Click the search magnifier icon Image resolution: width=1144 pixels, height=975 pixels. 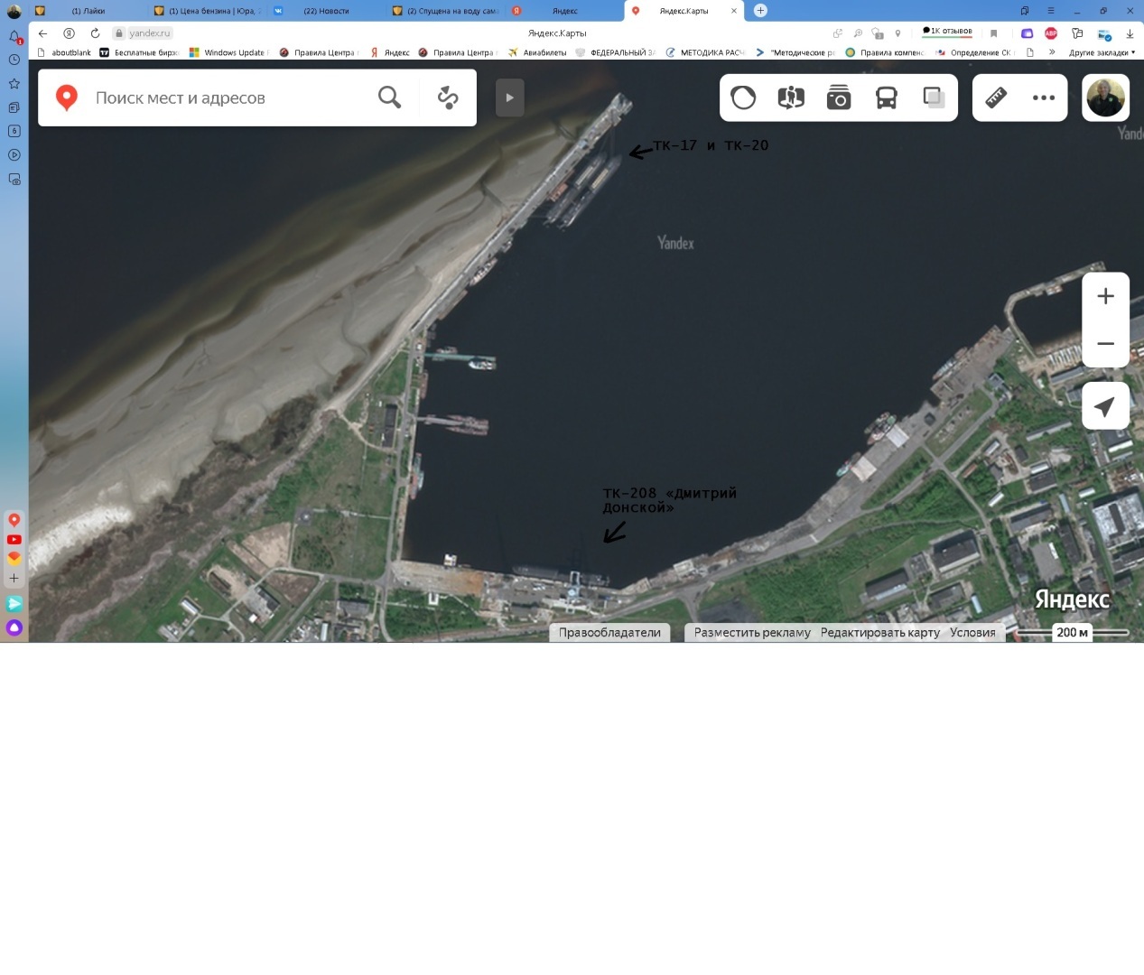(389, 97)
